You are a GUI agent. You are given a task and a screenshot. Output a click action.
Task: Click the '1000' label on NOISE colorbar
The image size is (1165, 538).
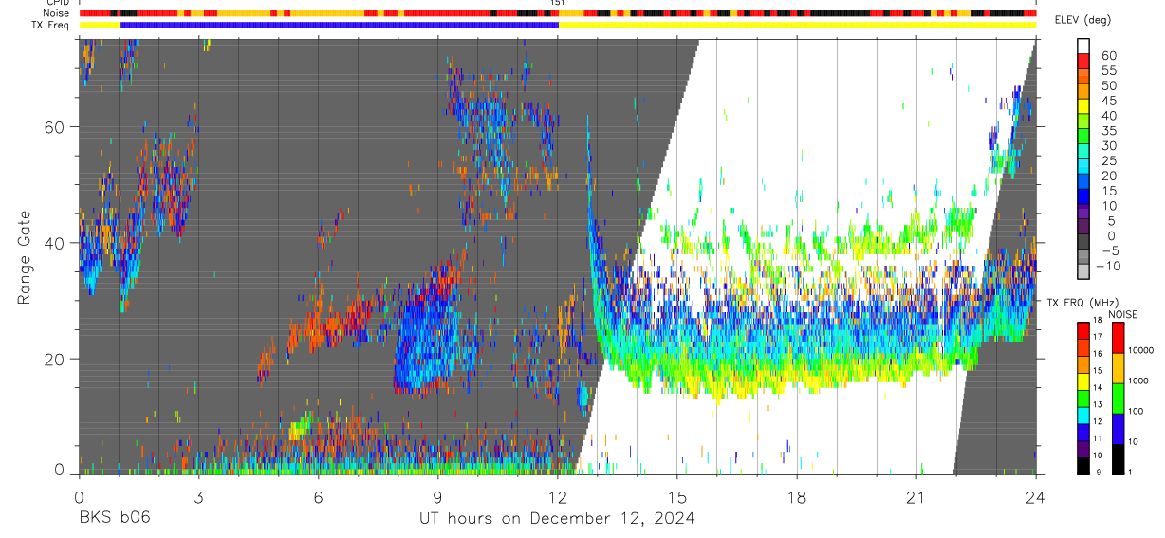point(1139,381)
